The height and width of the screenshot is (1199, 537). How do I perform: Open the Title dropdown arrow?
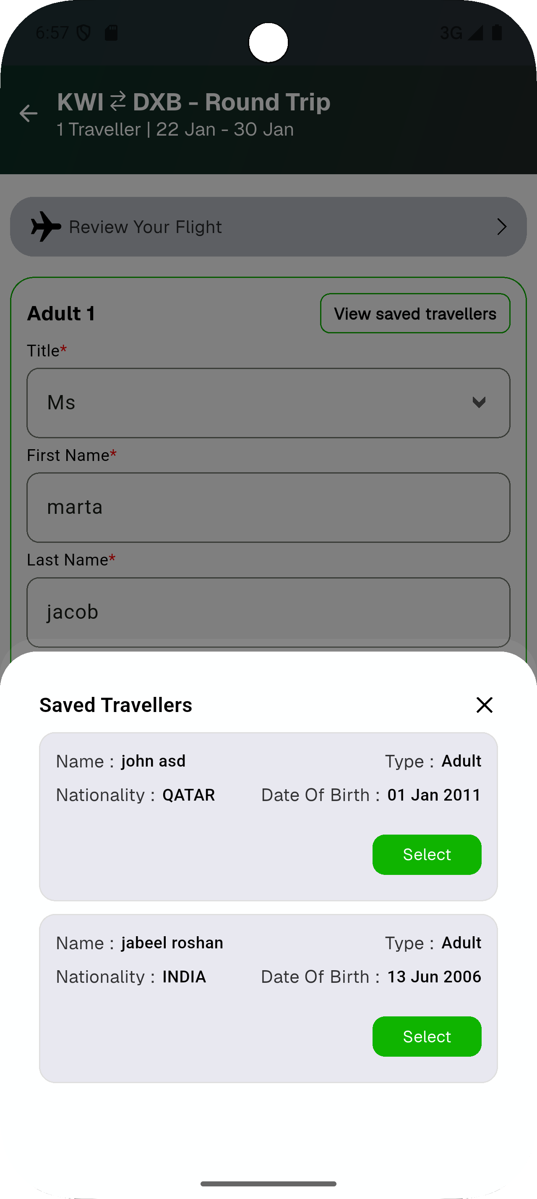coord(478,402)
